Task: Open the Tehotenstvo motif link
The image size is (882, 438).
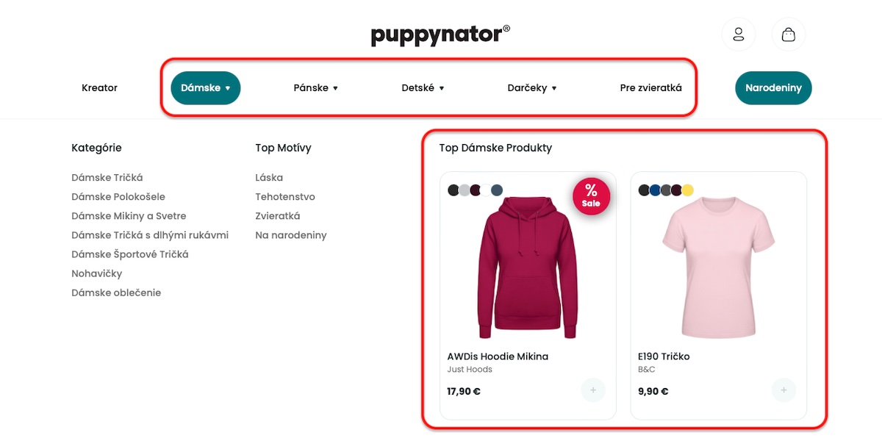Action: [285, 197]
